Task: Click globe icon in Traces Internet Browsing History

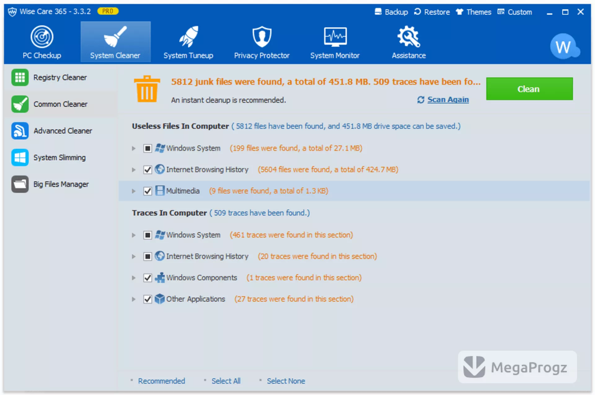Action: (x=160, y=256)
